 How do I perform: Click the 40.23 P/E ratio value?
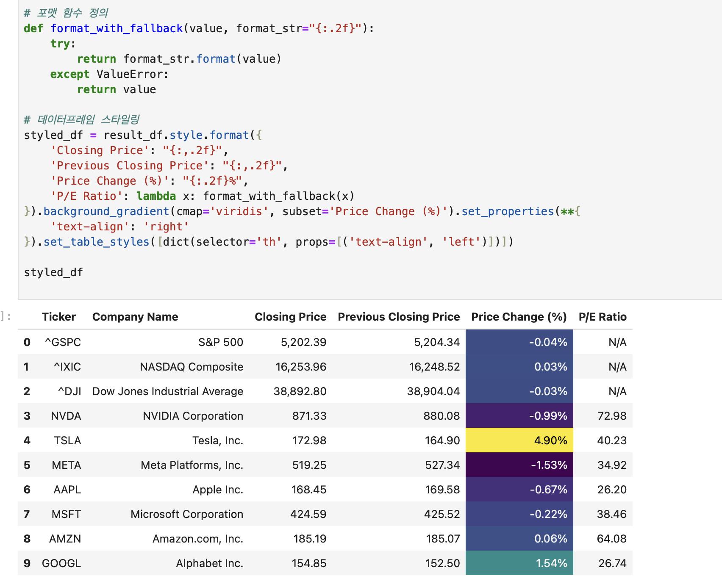pos(612,440)
